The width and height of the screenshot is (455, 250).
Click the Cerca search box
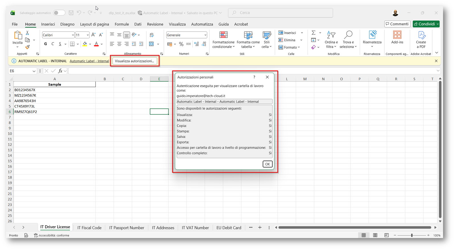pyautogui.click(x=280, y=13)
